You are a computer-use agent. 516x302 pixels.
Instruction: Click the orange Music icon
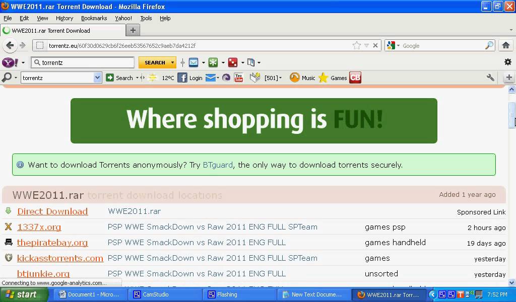point(294,78)
